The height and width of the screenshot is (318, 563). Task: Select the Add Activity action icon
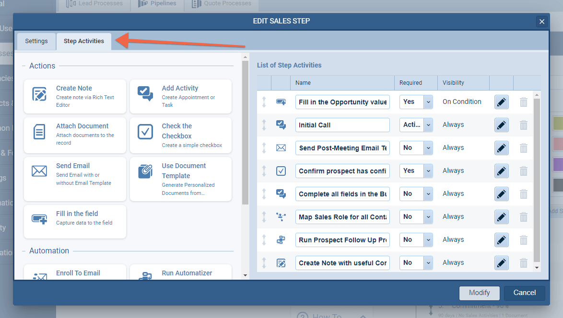[x=145, y=94]
